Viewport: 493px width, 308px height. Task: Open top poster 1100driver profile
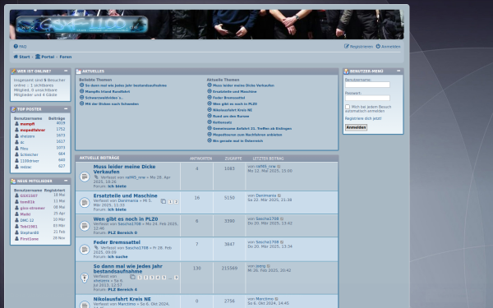point(30,161)
